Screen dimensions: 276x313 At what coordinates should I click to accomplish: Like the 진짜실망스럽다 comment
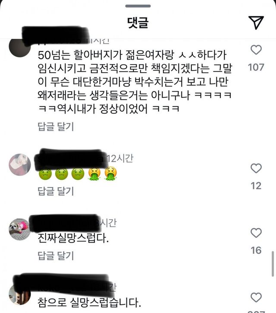[x=256, y=233]
